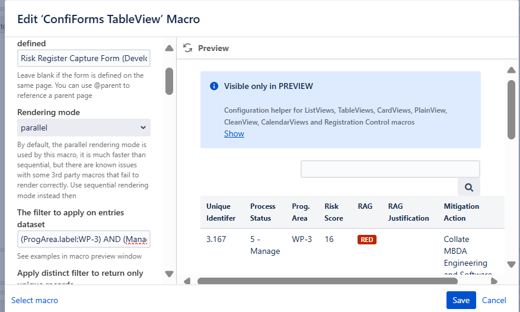Viewport: 520px width, 312px height.
Task: Click 'The filter to apply on entries dataset' label
Action: 71,218
